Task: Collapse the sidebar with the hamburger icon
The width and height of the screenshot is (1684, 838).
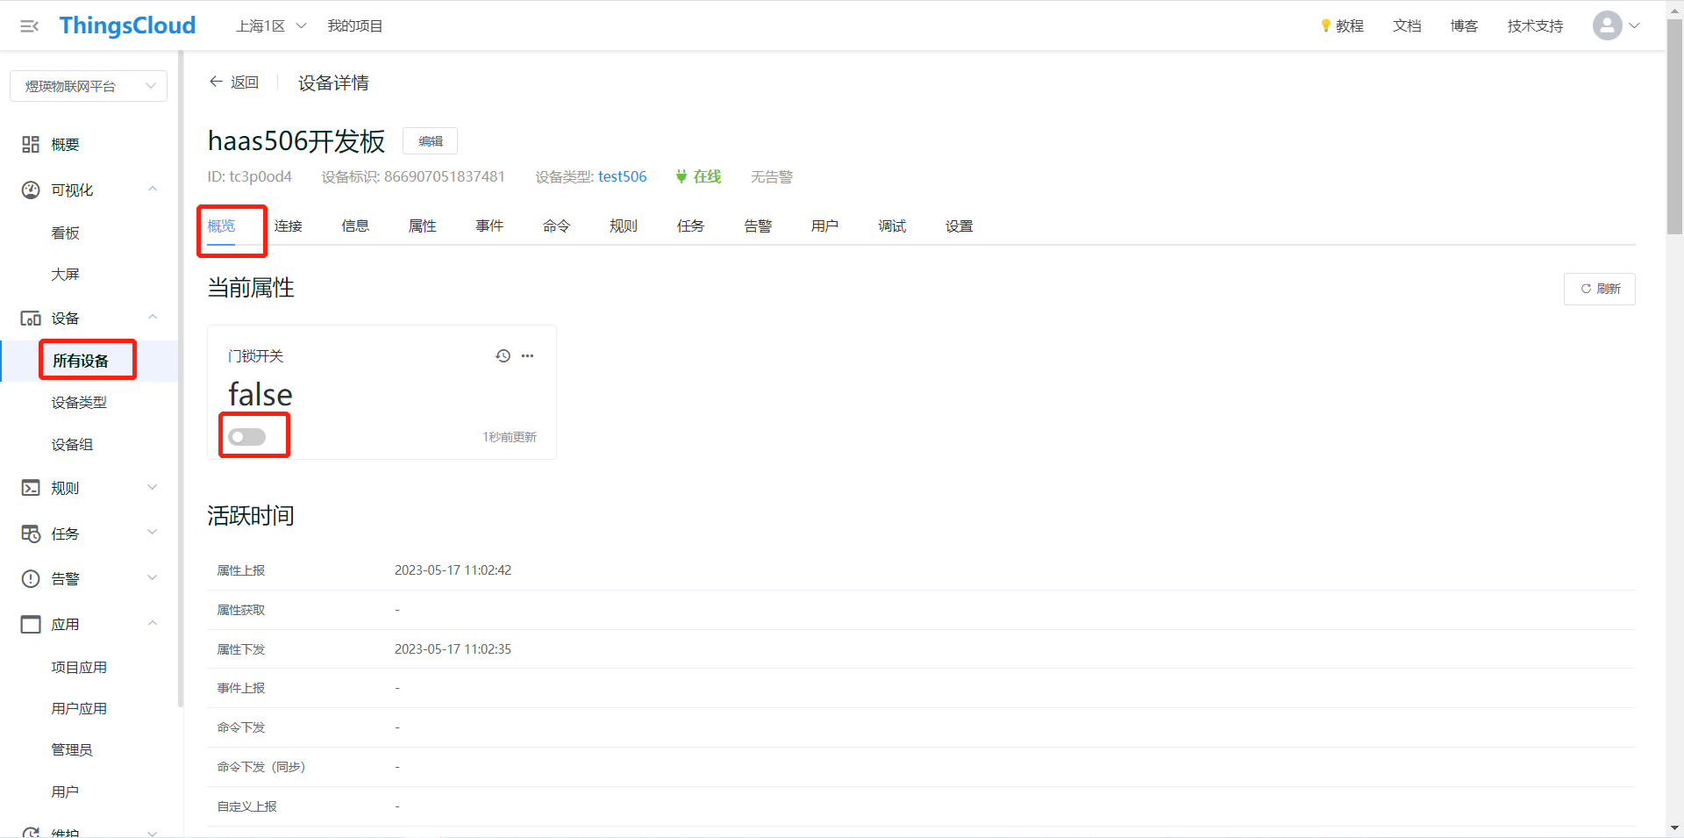Action: [x=29, y=26]
